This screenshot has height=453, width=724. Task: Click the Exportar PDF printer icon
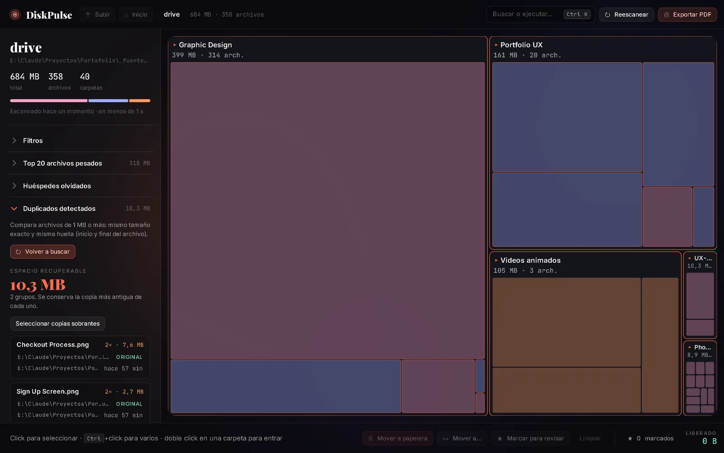pyautogui.click(x=667, y=15)
